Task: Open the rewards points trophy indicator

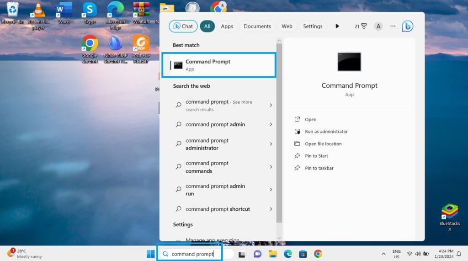Action: 361,26
